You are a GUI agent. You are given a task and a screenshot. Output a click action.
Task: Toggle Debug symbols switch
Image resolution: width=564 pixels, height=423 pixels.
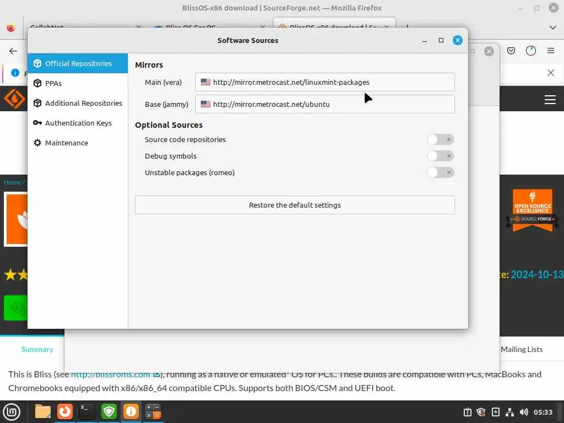pyautogui.click(x=441, y=156)
